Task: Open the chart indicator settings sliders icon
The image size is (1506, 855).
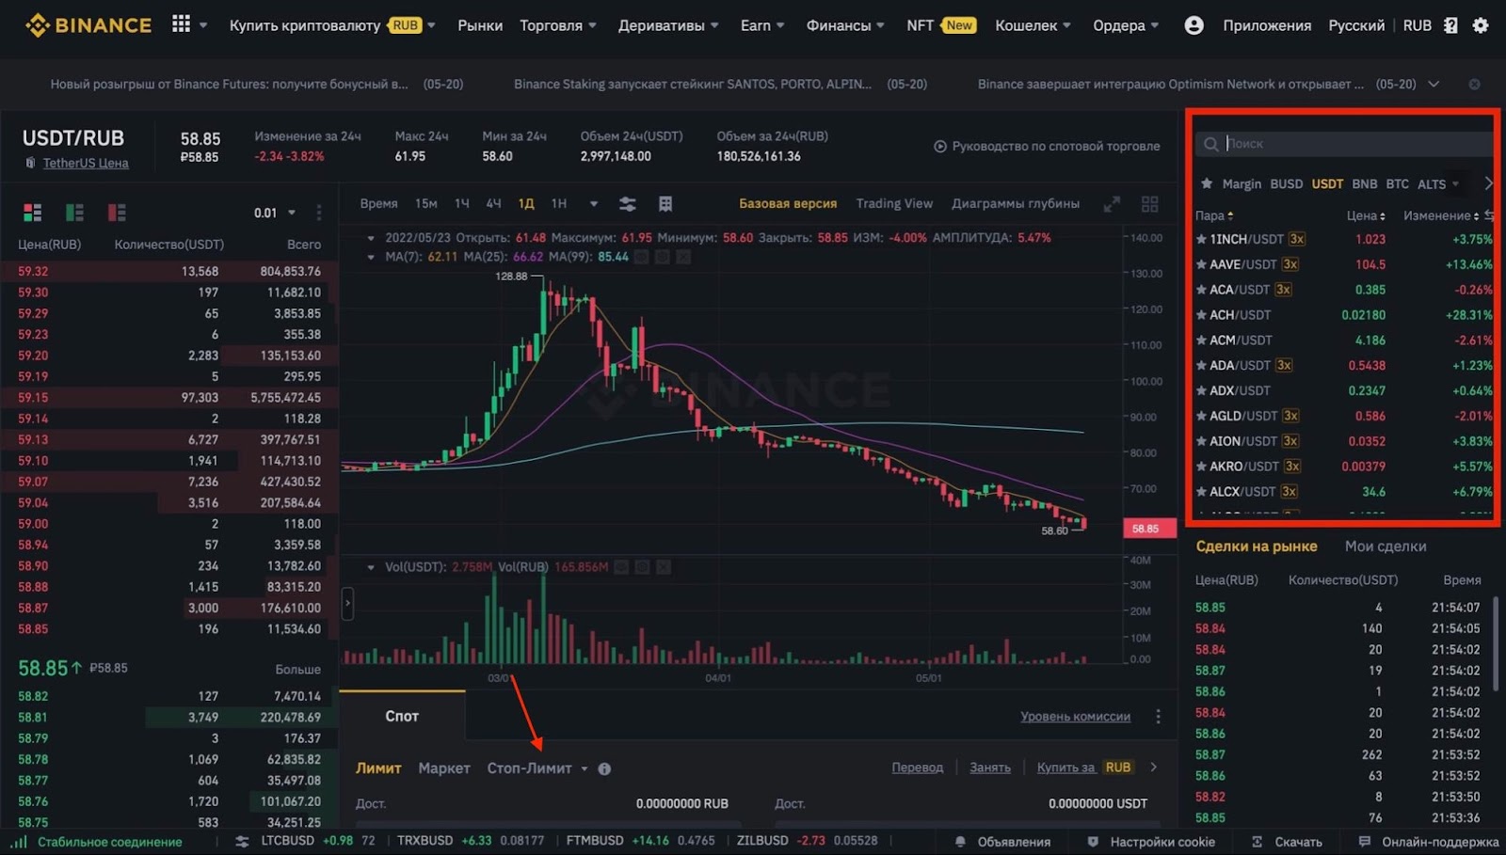Action: click(x=628, y=203)
